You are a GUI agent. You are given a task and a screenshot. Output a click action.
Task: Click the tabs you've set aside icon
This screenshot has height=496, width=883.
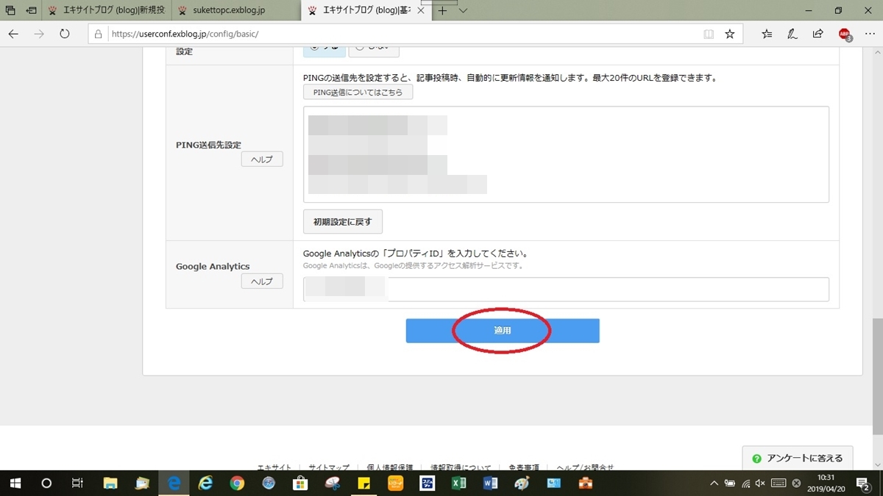tap(10, 10)
